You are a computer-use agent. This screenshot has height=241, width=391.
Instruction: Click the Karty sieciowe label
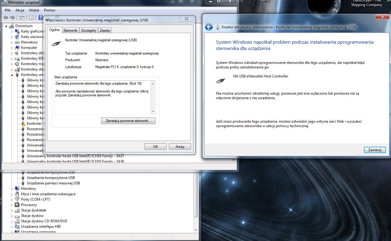32,37
